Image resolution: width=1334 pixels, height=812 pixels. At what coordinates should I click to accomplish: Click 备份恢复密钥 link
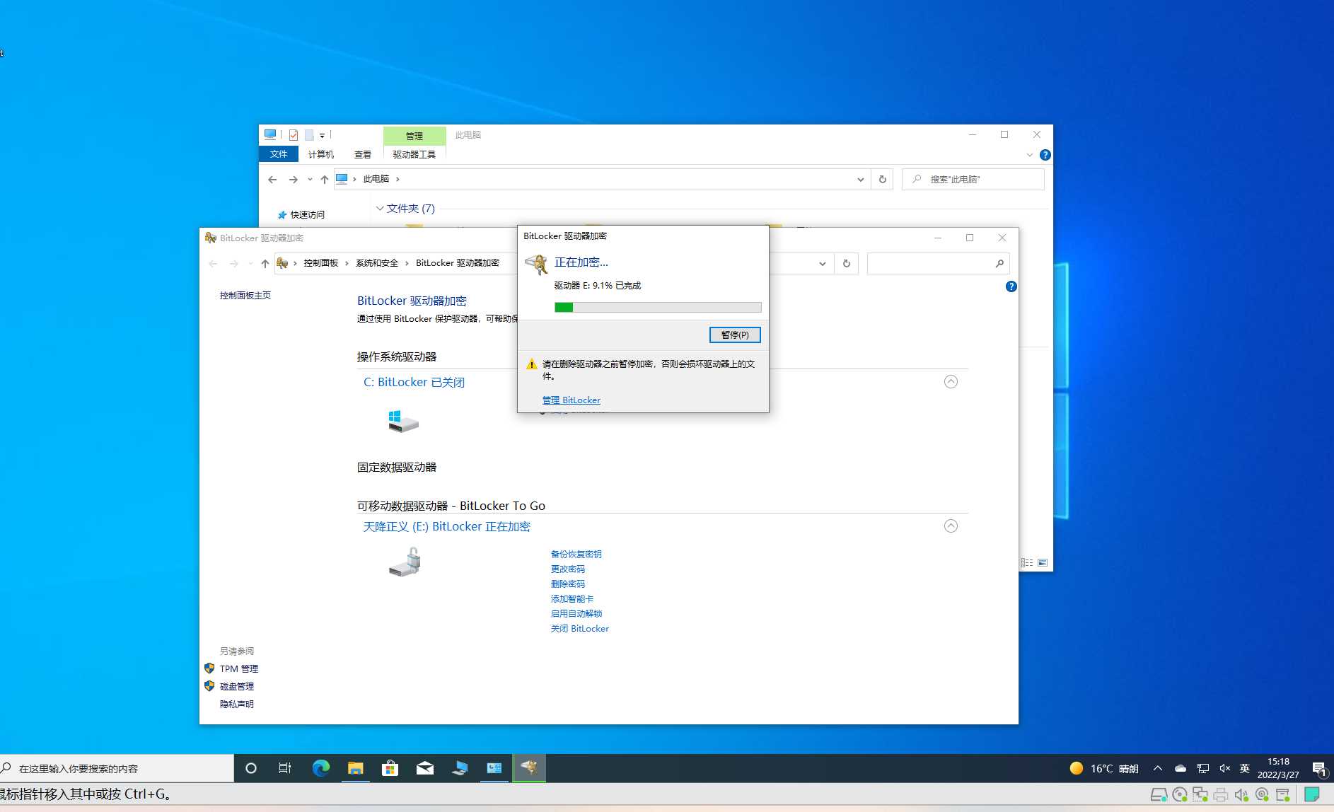pos(576,554)
